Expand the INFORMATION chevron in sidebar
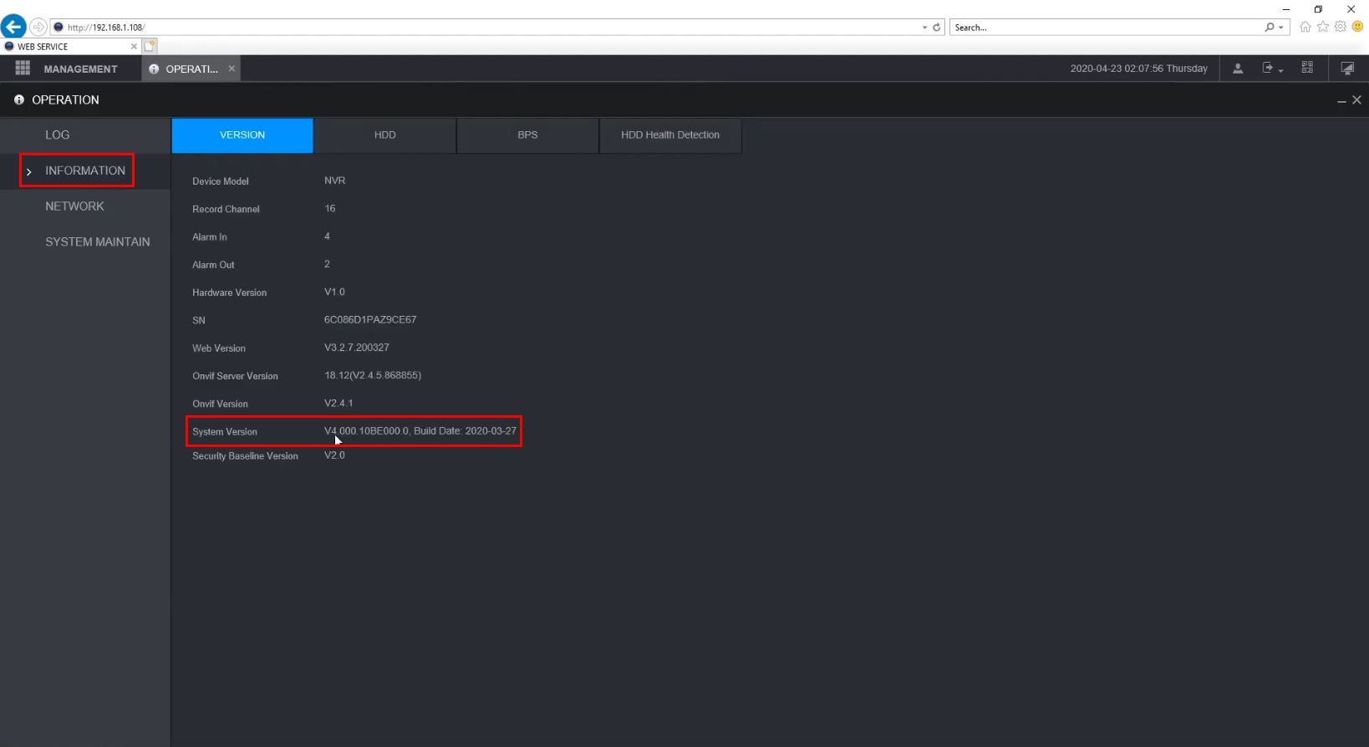This screenshot has height=747, width=1369. click(28, 171)
